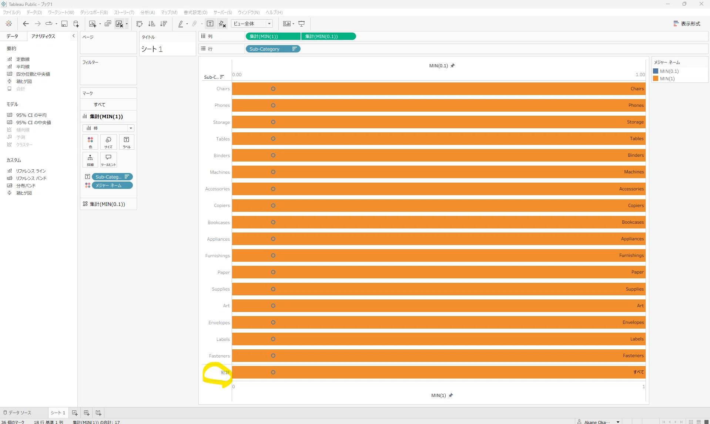This screenshot has width=710, height=424.
Task: Toggle the fix axes pin button
Action: pyautogui.click(x=222, y=24)
